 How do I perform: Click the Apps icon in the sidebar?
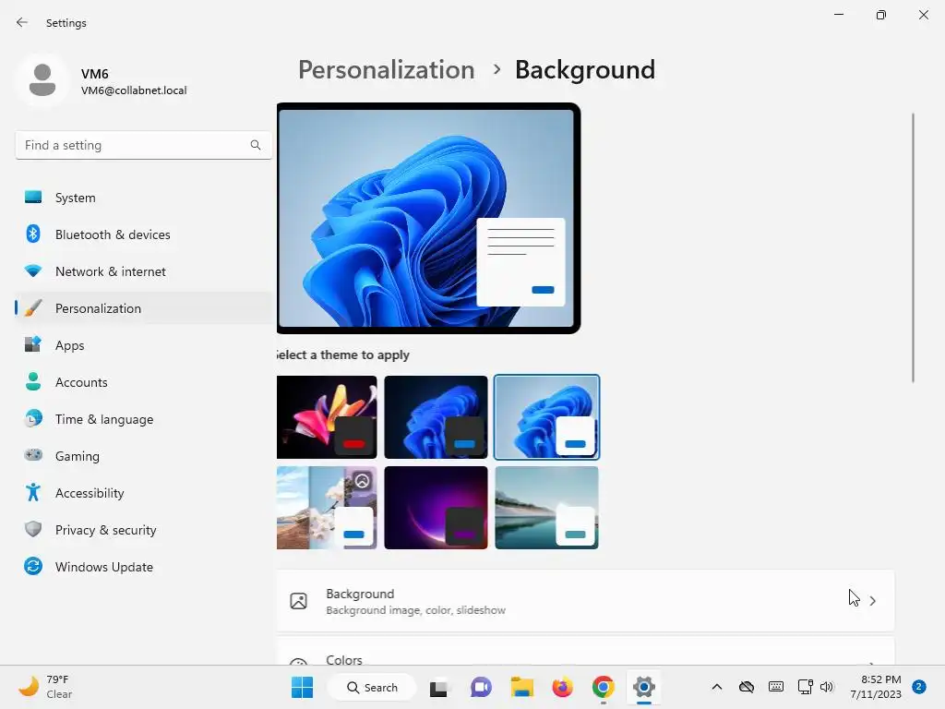coord(33,345)
